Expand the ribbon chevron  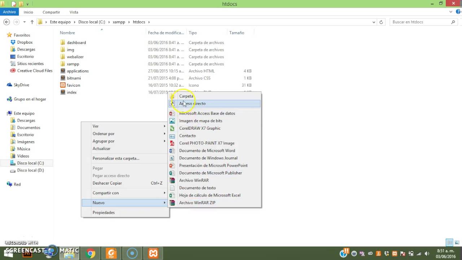point(451,12)
